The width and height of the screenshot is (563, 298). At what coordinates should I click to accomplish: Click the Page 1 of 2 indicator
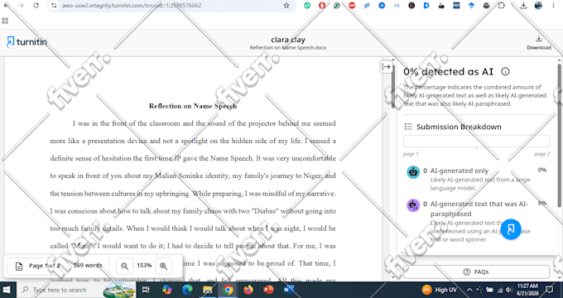[45, 266]
